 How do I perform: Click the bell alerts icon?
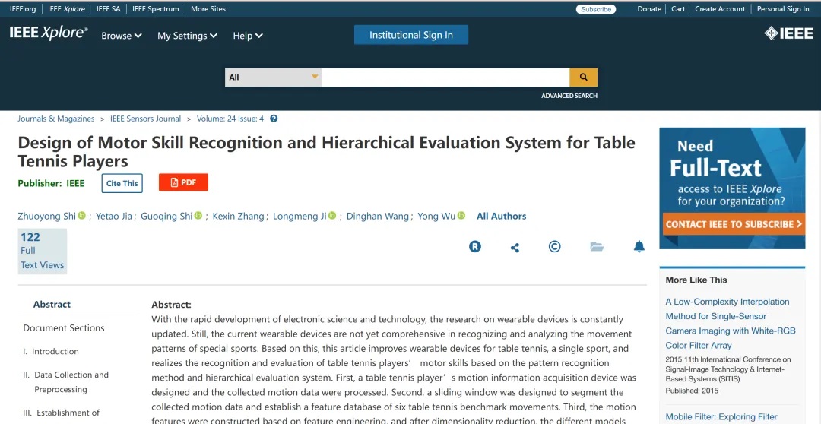[639, 246]
